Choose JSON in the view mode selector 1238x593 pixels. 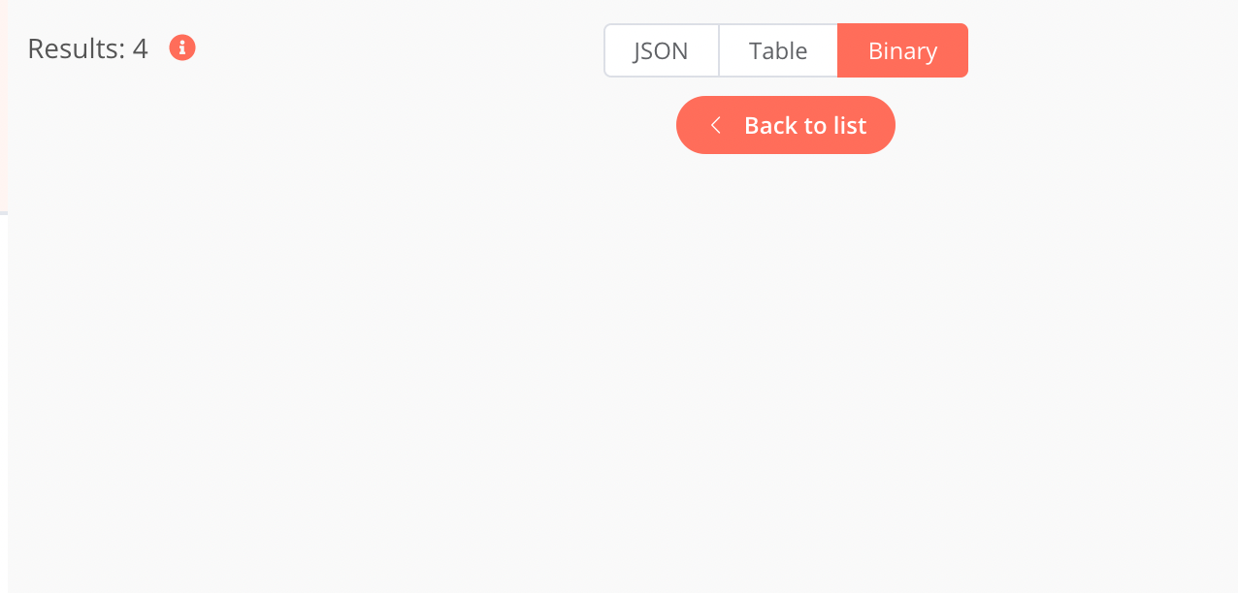(662, 50)
